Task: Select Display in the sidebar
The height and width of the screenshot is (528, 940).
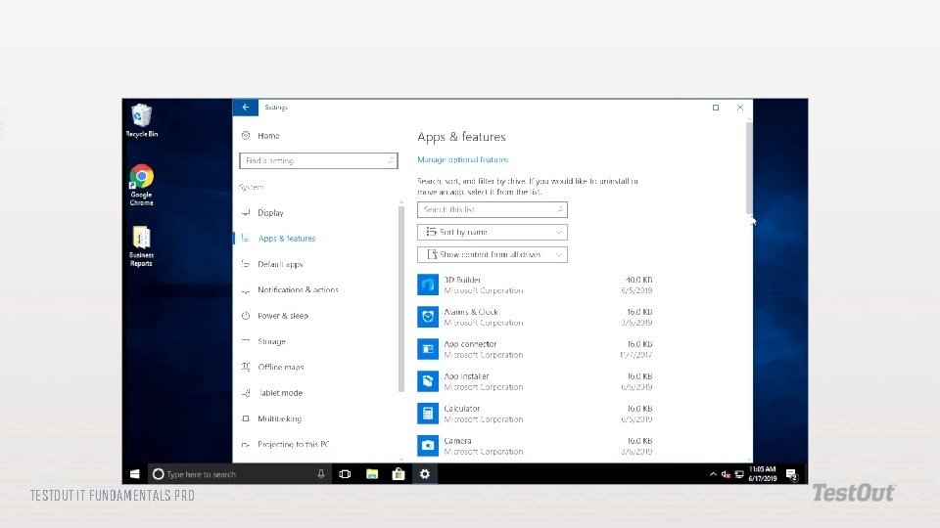Action: click(x=270, y=213)
